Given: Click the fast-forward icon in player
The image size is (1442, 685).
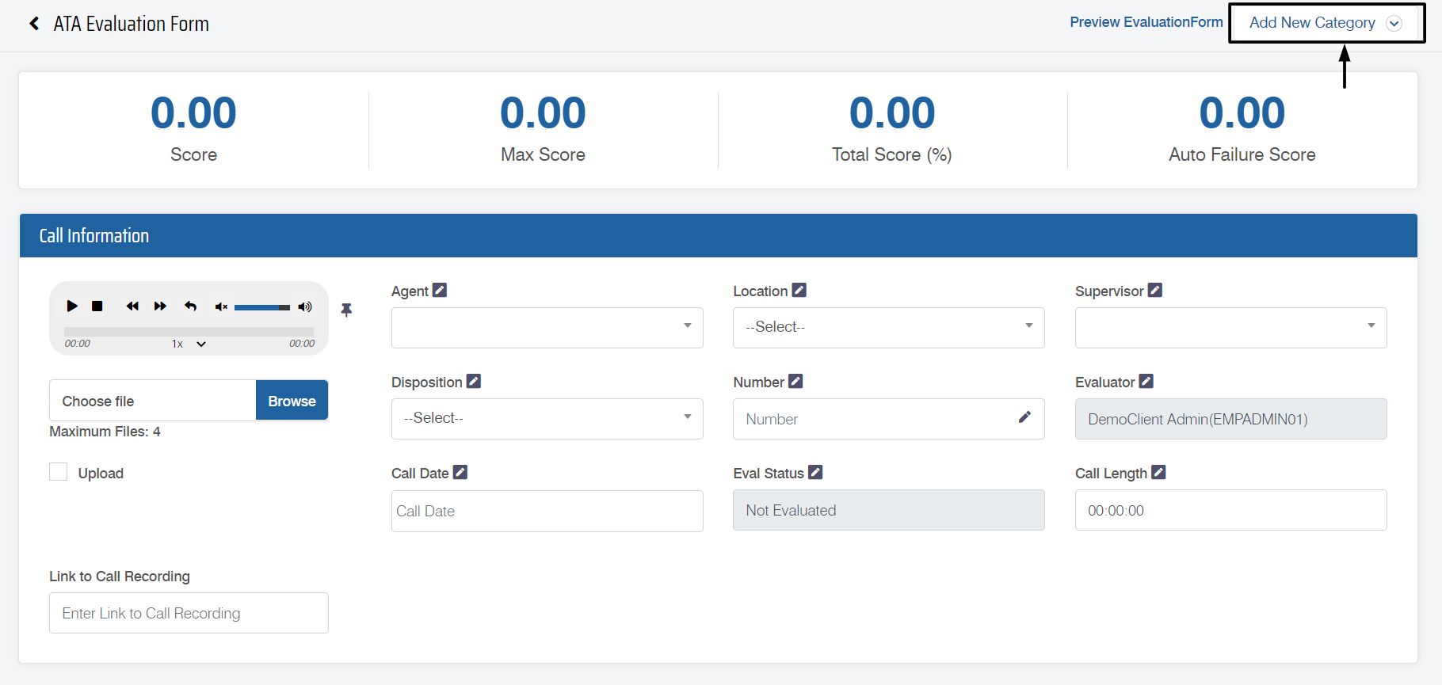Looking at the screenshot, I should (x=160, y=306).
